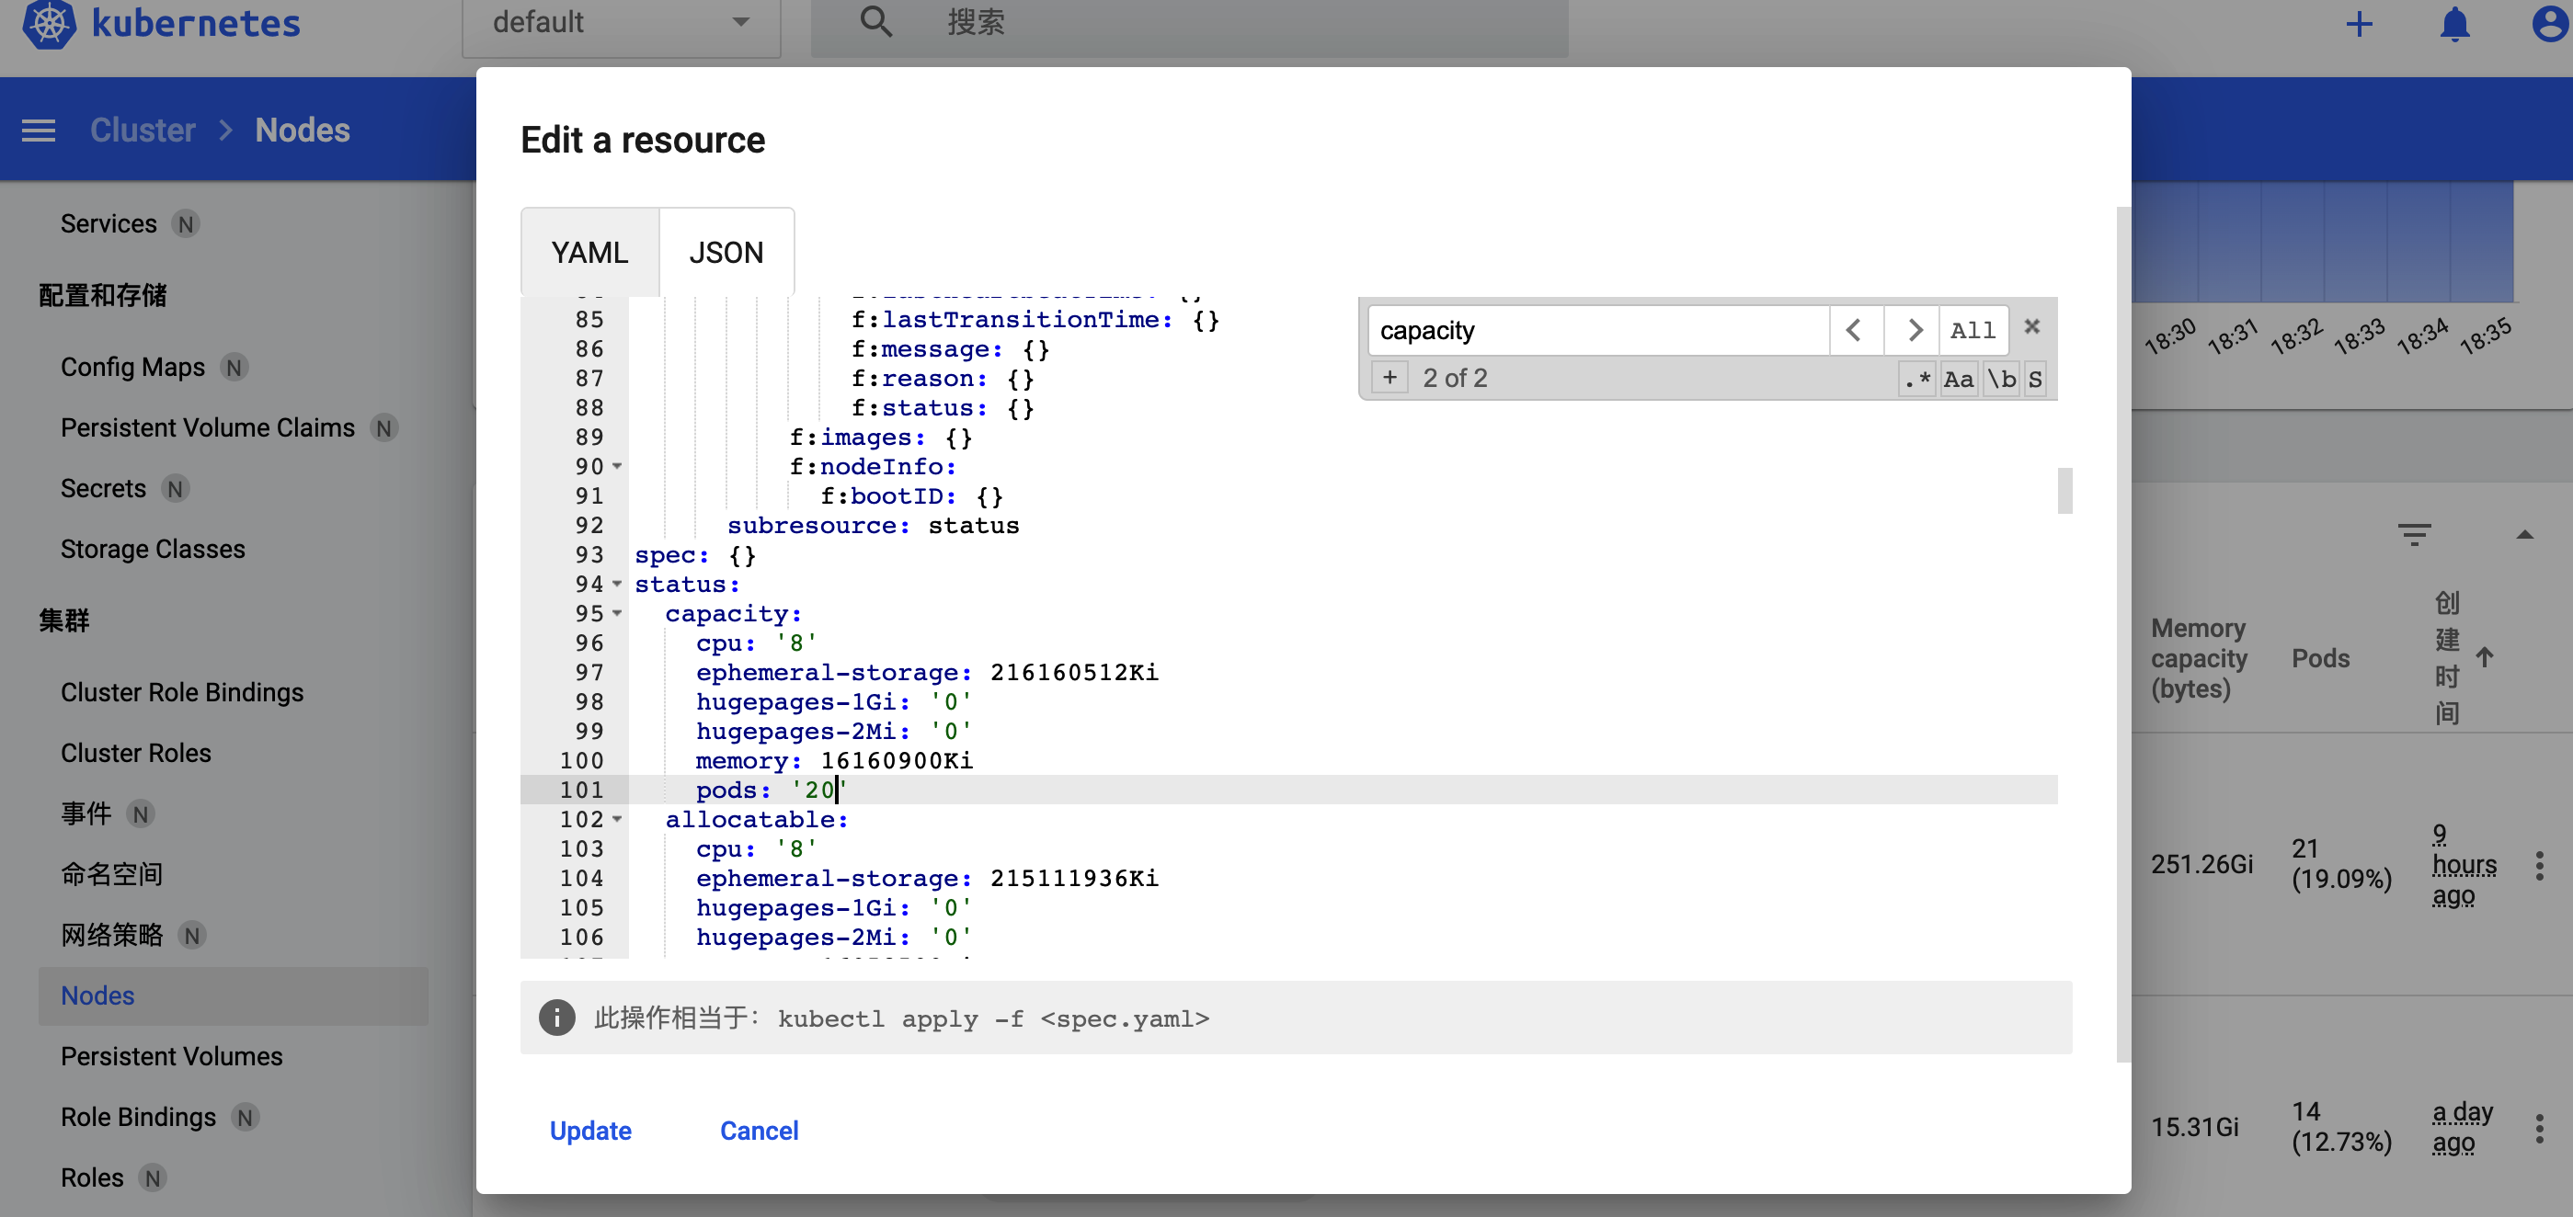Open actions menu for 15.31Gi node
Viewport: 2573px width, 1217px height.
pos(2539,1128)
